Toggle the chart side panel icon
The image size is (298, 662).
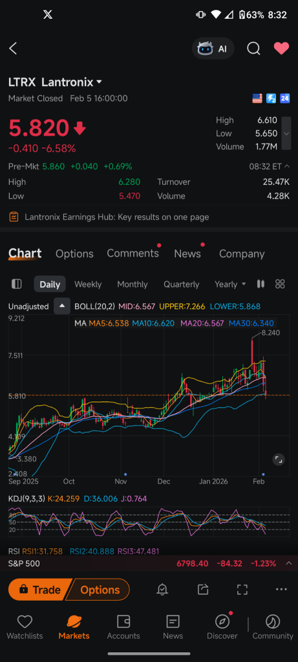pos(16,284)
